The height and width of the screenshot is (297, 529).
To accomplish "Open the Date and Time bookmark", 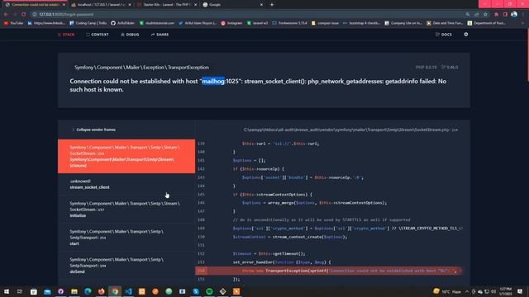I will (445, 23).
